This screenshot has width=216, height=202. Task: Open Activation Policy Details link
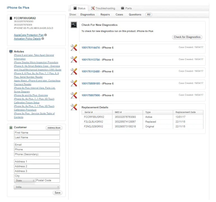click(x=27, y=38)
